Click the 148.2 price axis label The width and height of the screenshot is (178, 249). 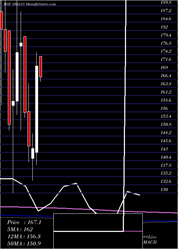[x=166, y=133]
